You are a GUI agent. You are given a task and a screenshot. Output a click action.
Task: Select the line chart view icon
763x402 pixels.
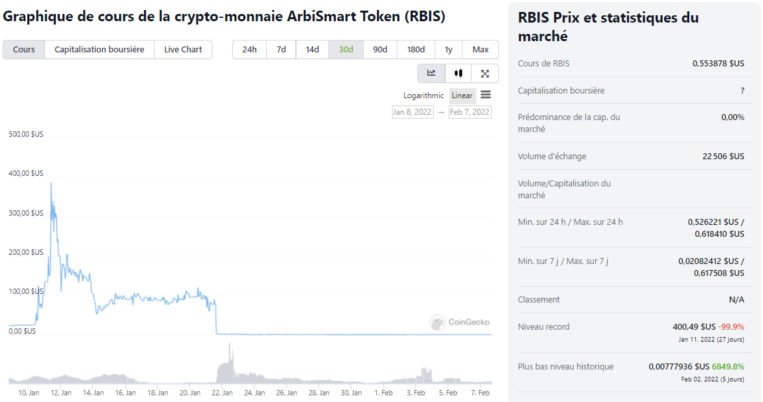[431, 74]
